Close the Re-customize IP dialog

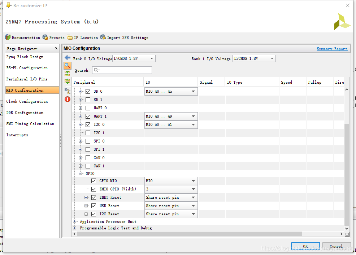348,5
